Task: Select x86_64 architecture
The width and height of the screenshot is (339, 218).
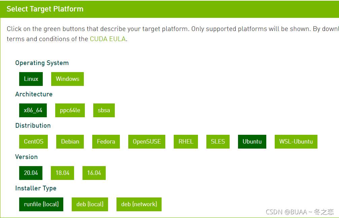Action: pos(33,111)
